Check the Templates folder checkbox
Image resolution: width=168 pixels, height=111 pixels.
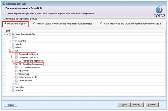pyautogui.click(x=13, y=87)
